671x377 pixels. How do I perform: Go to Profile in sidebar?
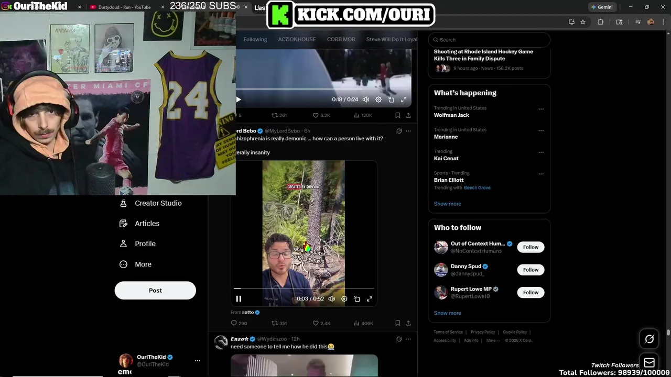point(137,243)
